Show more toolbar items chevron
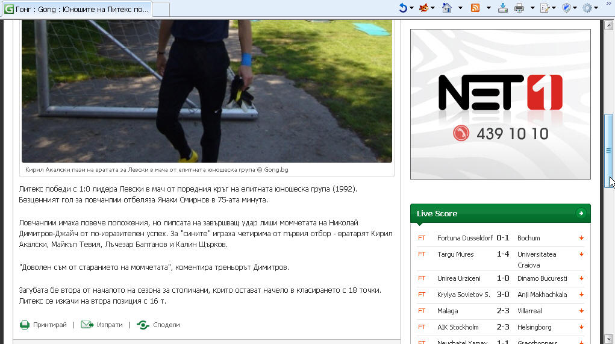The width and height of the screenshot is (615, 344). [609, 4]
